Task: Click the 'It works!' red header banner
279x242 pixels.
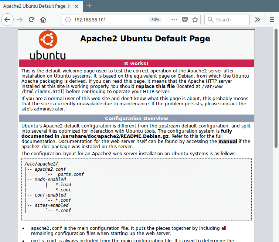Action: [x=136, y=63]
